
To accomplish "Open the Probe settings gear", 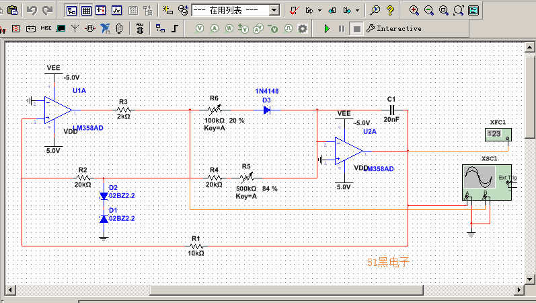I will coord(303,29).
